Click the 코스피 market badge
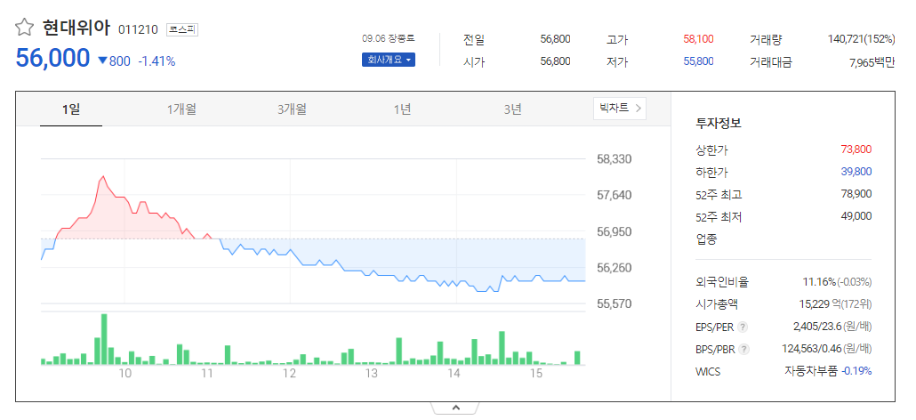The height and width of the screenshot is (420, 916). click(x=182, y=29)
